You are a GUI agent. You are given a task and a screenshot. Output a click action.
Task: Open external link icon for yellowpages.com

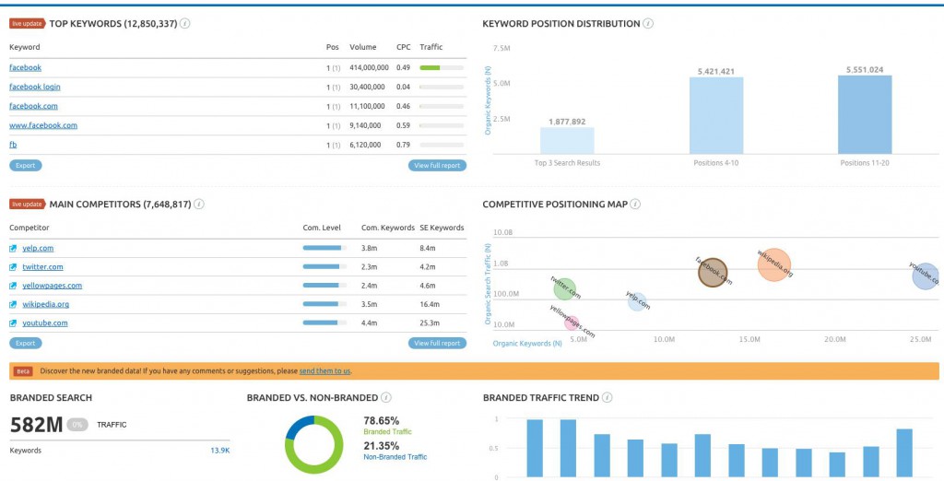click(x=13, y=286)
